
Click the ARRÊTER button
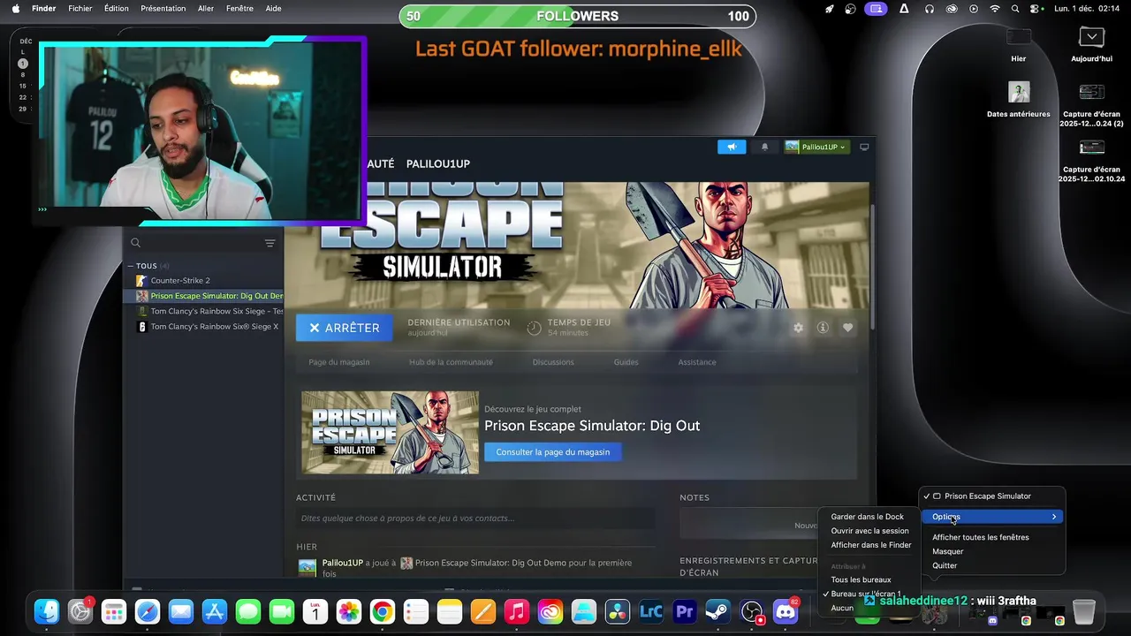[x=345, y=328]
